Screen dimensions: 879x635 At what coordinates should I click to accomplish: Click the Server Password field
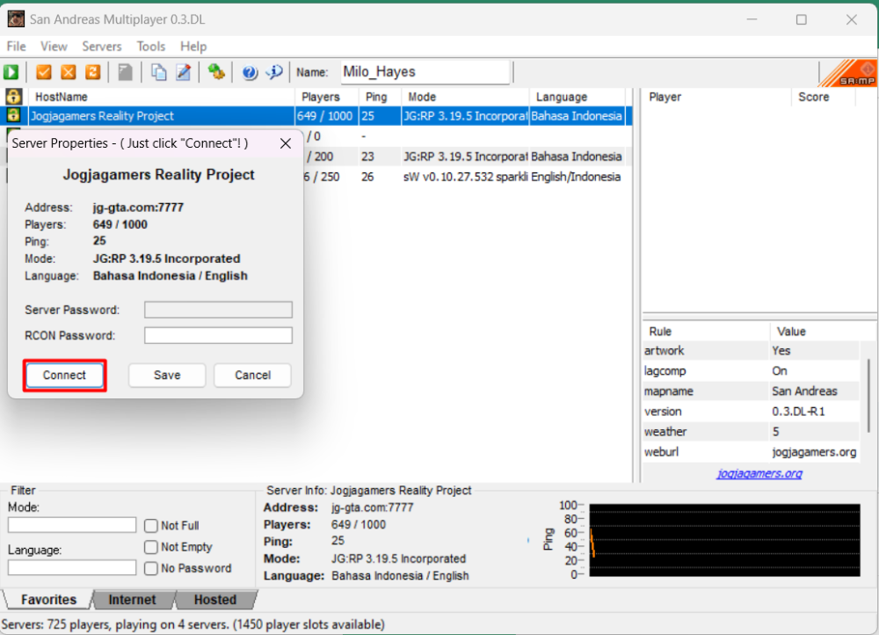(218, 310)
